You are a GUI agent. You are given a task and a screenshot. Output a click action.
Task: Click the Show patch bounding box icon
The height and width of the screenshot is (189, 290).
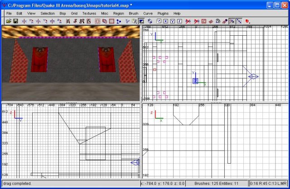(x=204, y=21)
